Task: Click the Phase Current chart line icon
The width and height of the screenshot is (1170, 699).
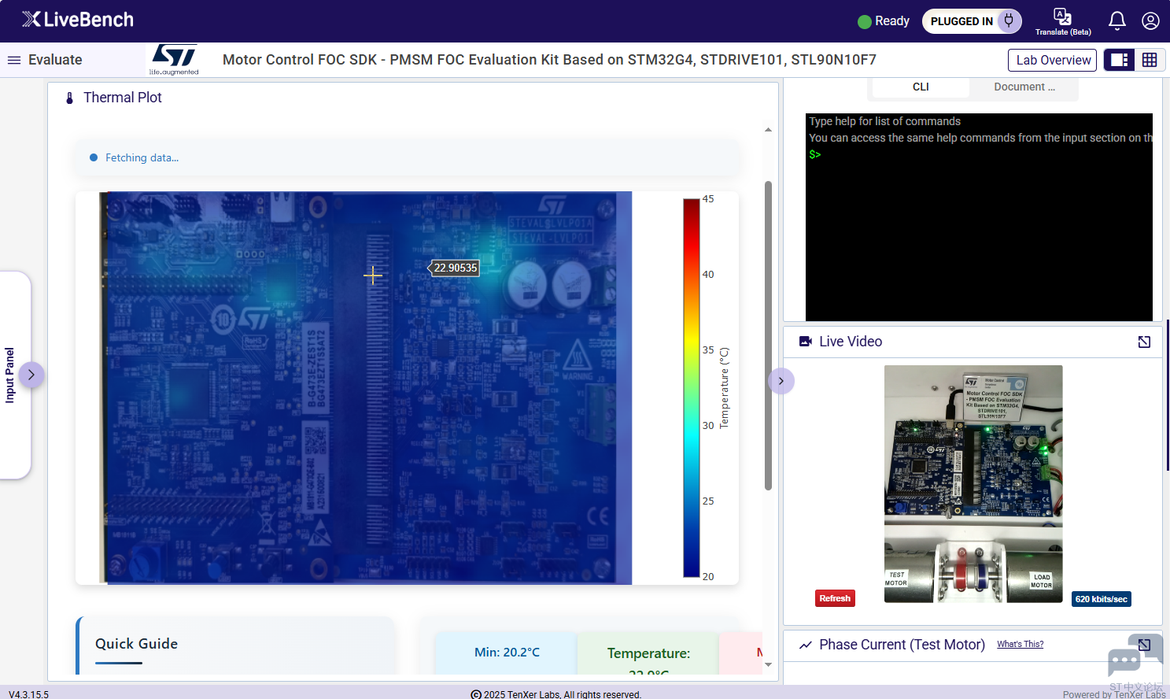Action: point(806,645)
